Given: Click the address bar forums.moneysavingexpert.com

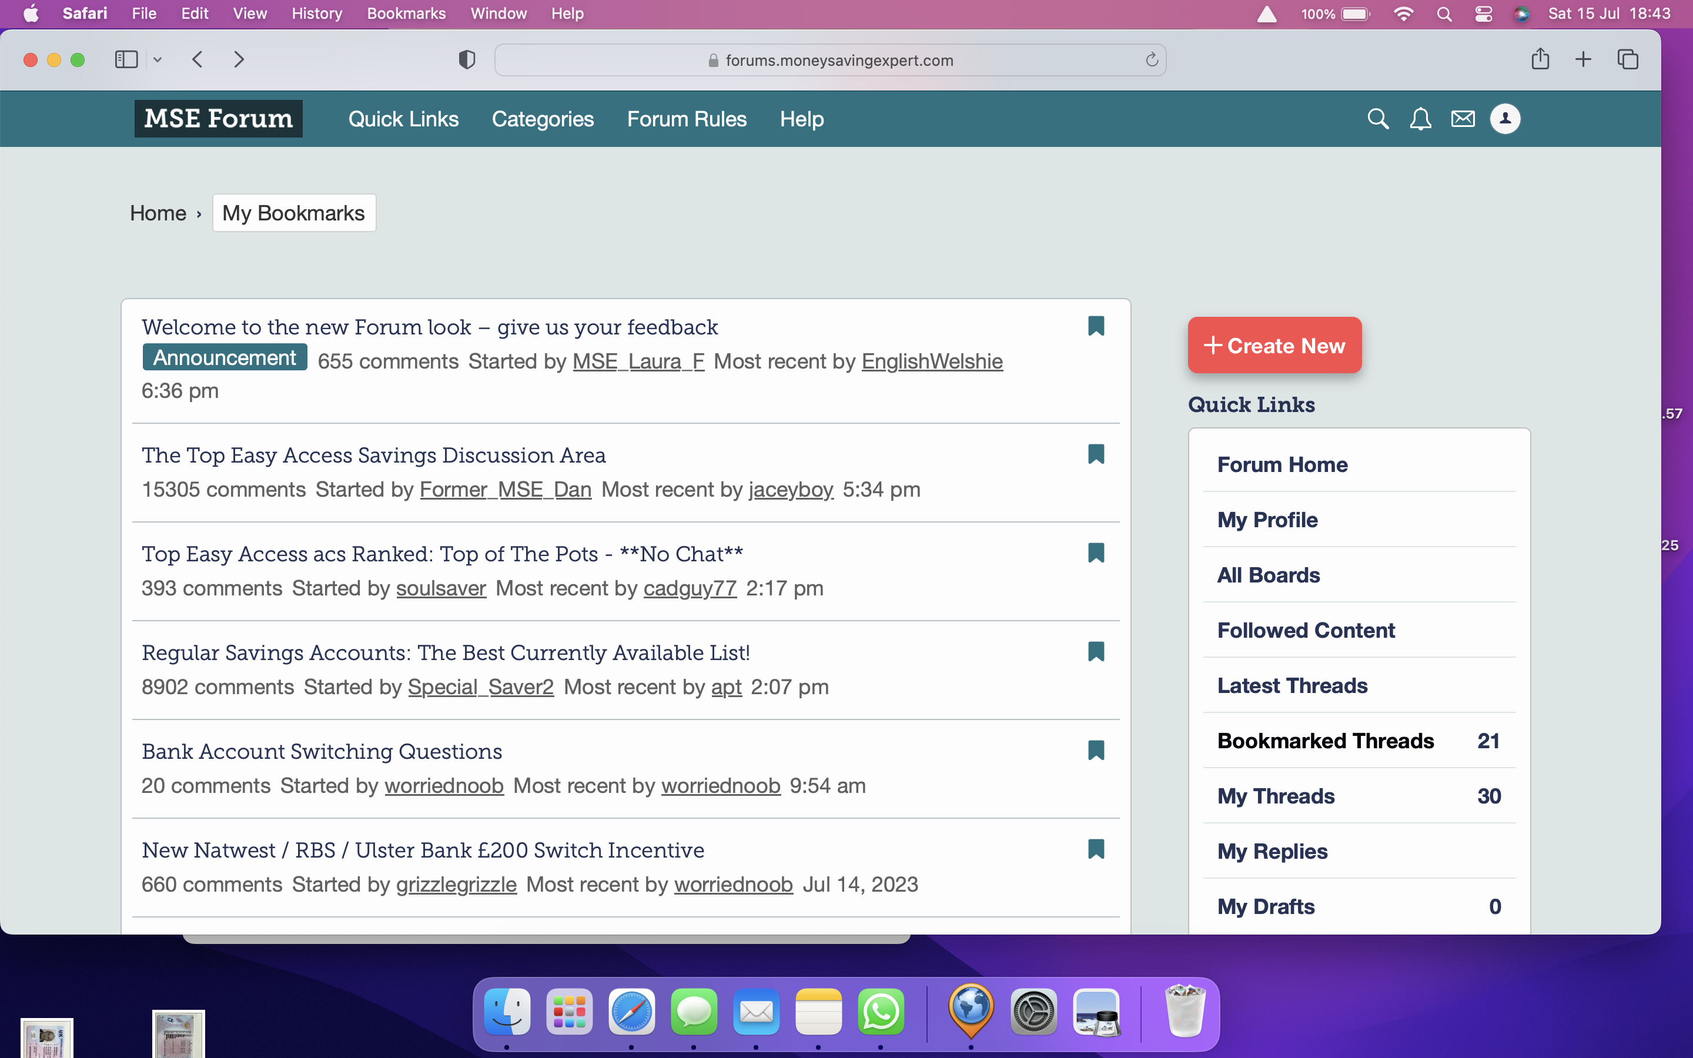Looking at the screenshot, I should pyautogui.click(x=829, y=60).
